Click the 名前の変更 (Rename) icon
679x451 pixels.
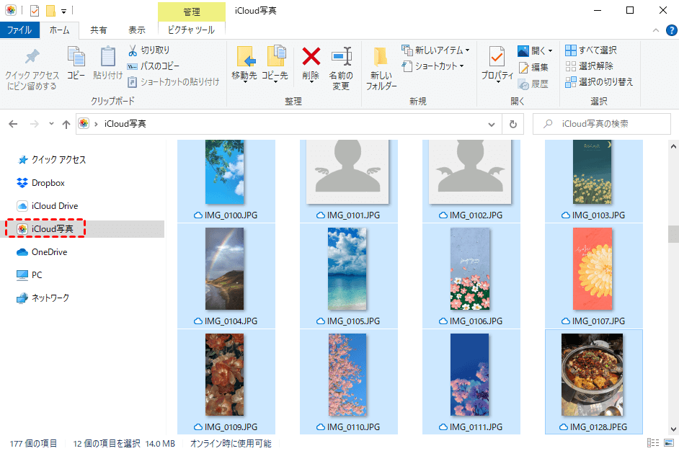(x=341, y=56)
